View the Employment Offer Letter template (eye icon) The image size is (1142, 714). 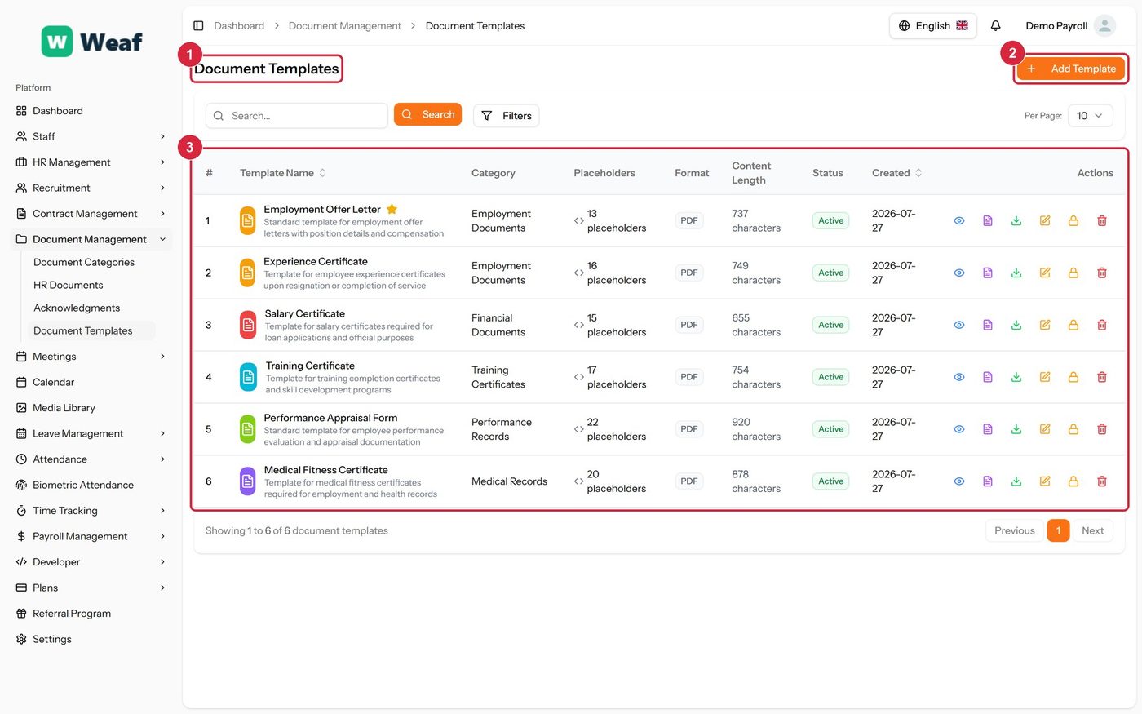coord(959,220)
